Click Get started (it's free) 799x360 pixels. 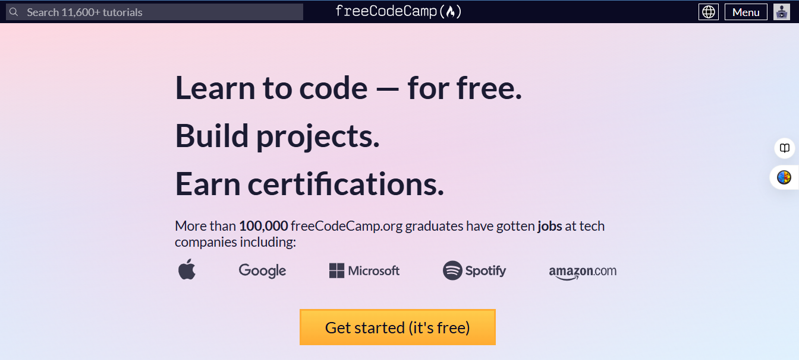pos(397,327)
